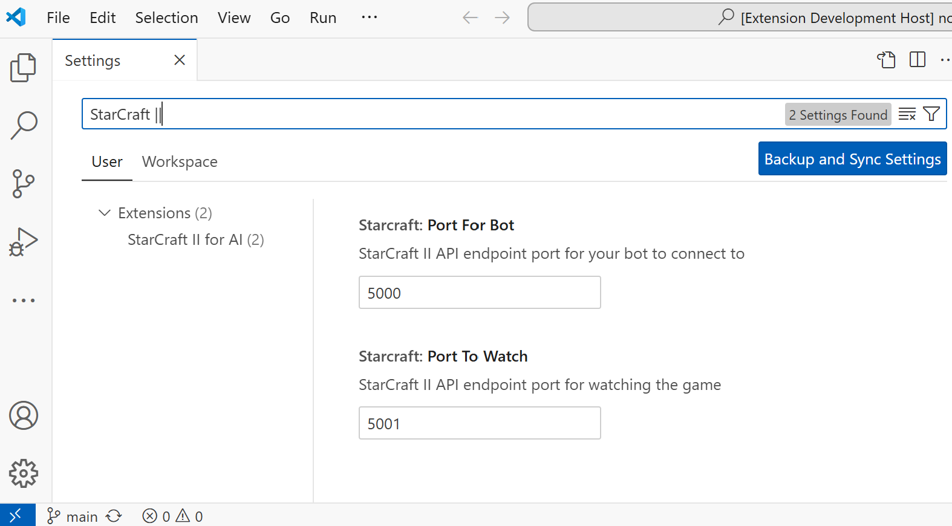Select StarCraft II for AI (2)
The height and width of the screenshot is (526, 952).
195,240
